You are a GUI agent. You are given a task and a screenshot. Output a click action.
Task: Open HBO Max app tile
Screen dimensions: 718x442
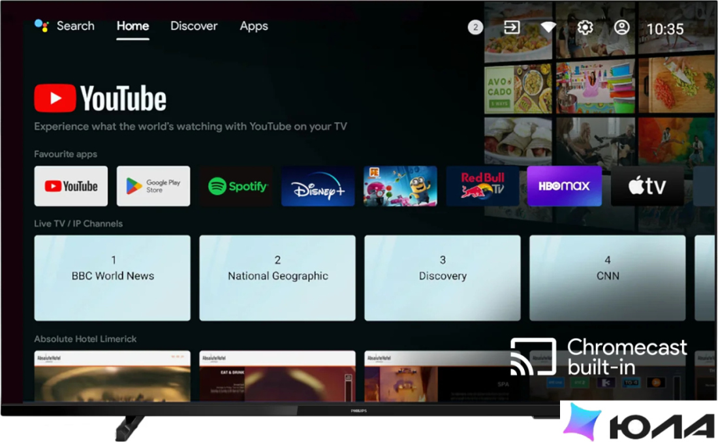[x=564, y=186]
